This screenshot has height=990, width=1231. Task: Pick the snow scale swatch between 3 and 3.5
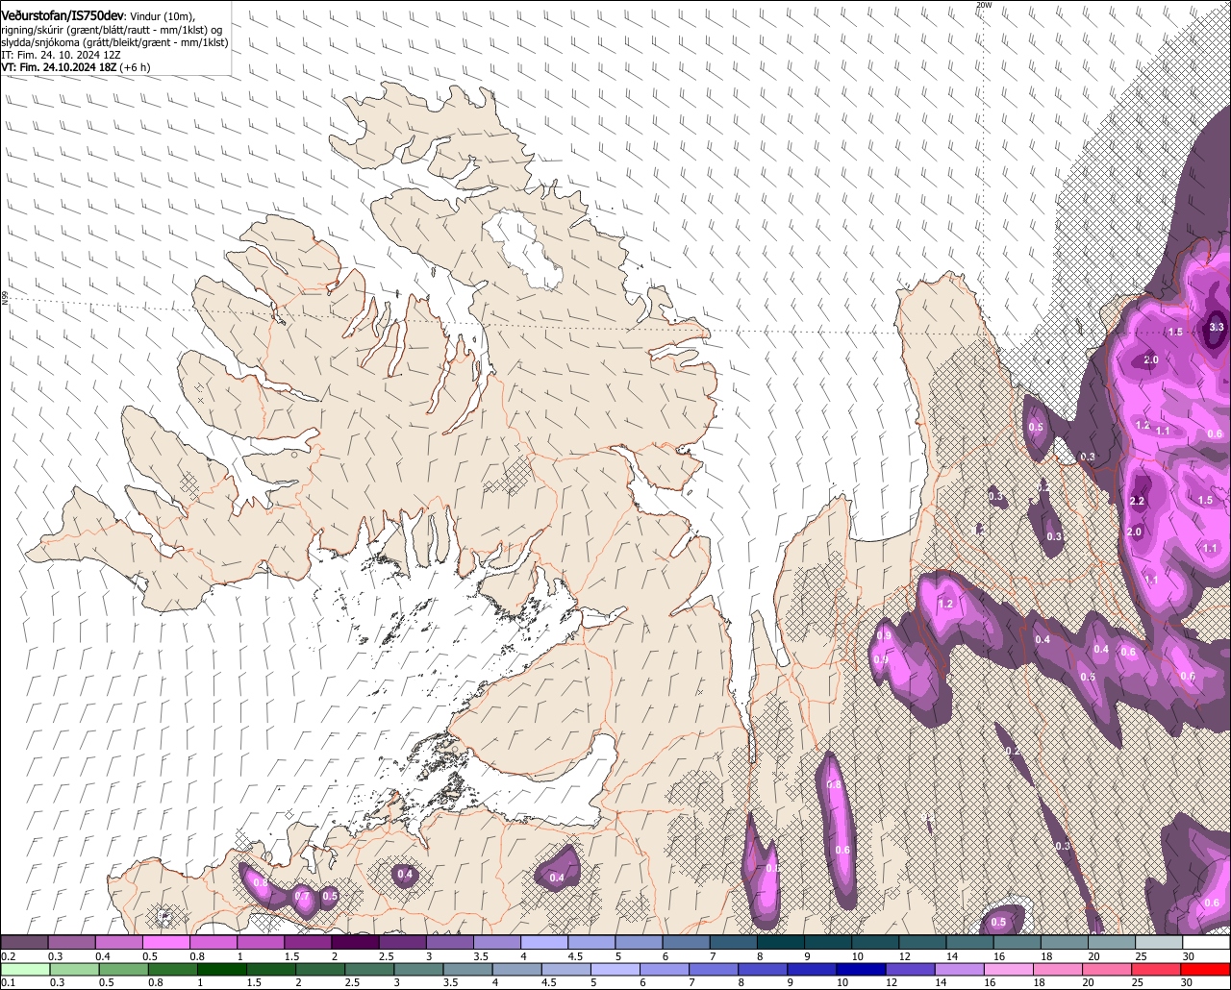[x=450, y=943]
